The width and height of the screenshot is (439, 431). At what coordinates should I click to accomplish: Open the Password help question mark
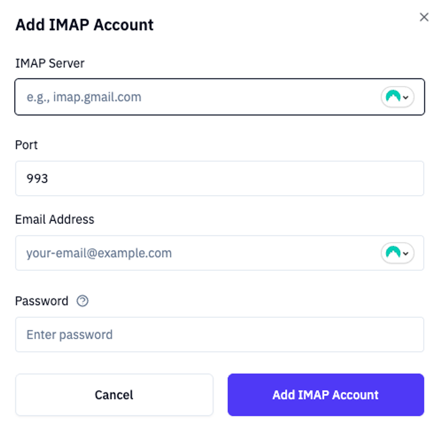click(x=82, y=301)
